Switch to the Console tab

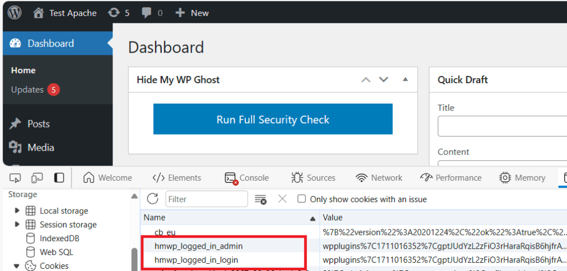point(246,178)
